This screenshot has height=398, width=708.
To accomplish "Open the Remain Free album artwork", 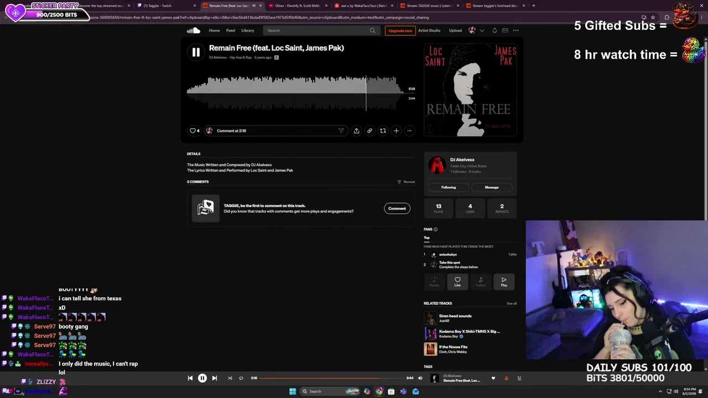I will click(471, 90).
